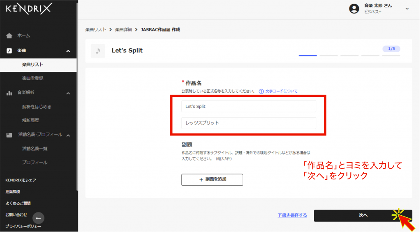Click the レッツスプリット reading input field

pyautogui.click(x=249, y=123)
